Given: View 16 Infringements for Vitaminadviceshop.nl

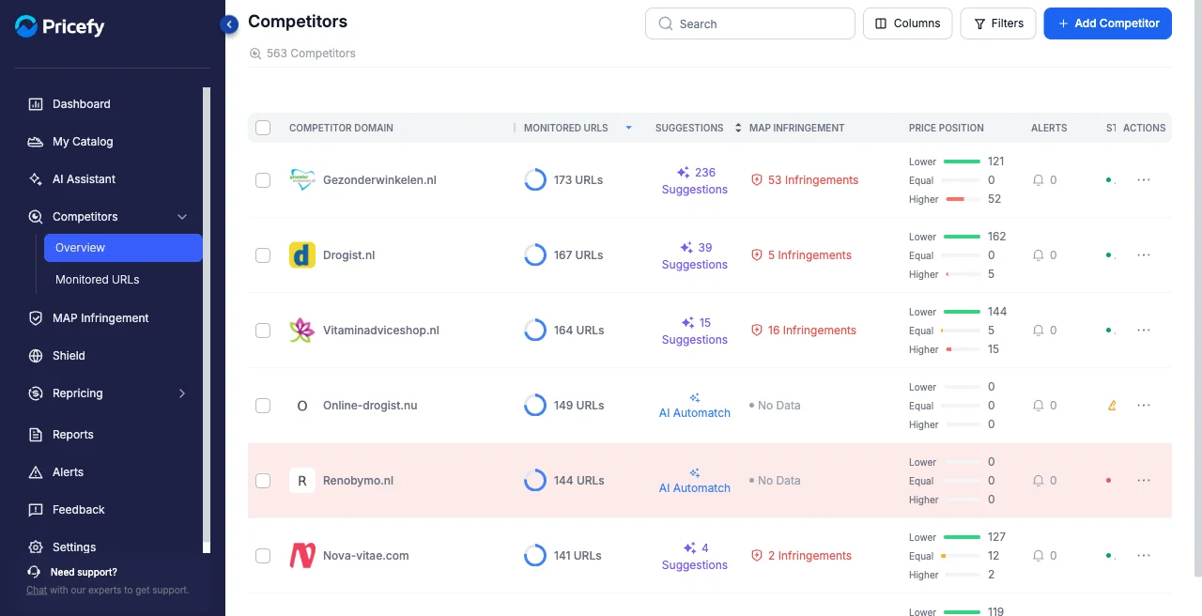Looking at the screenshot, I should [804, 331].
